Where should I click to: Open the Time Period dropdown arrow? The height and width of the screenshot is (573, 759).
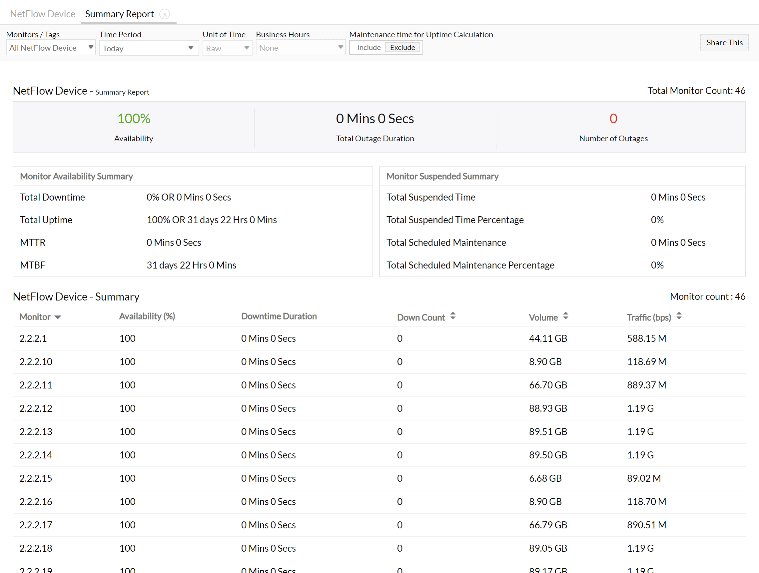pos(191,48)
